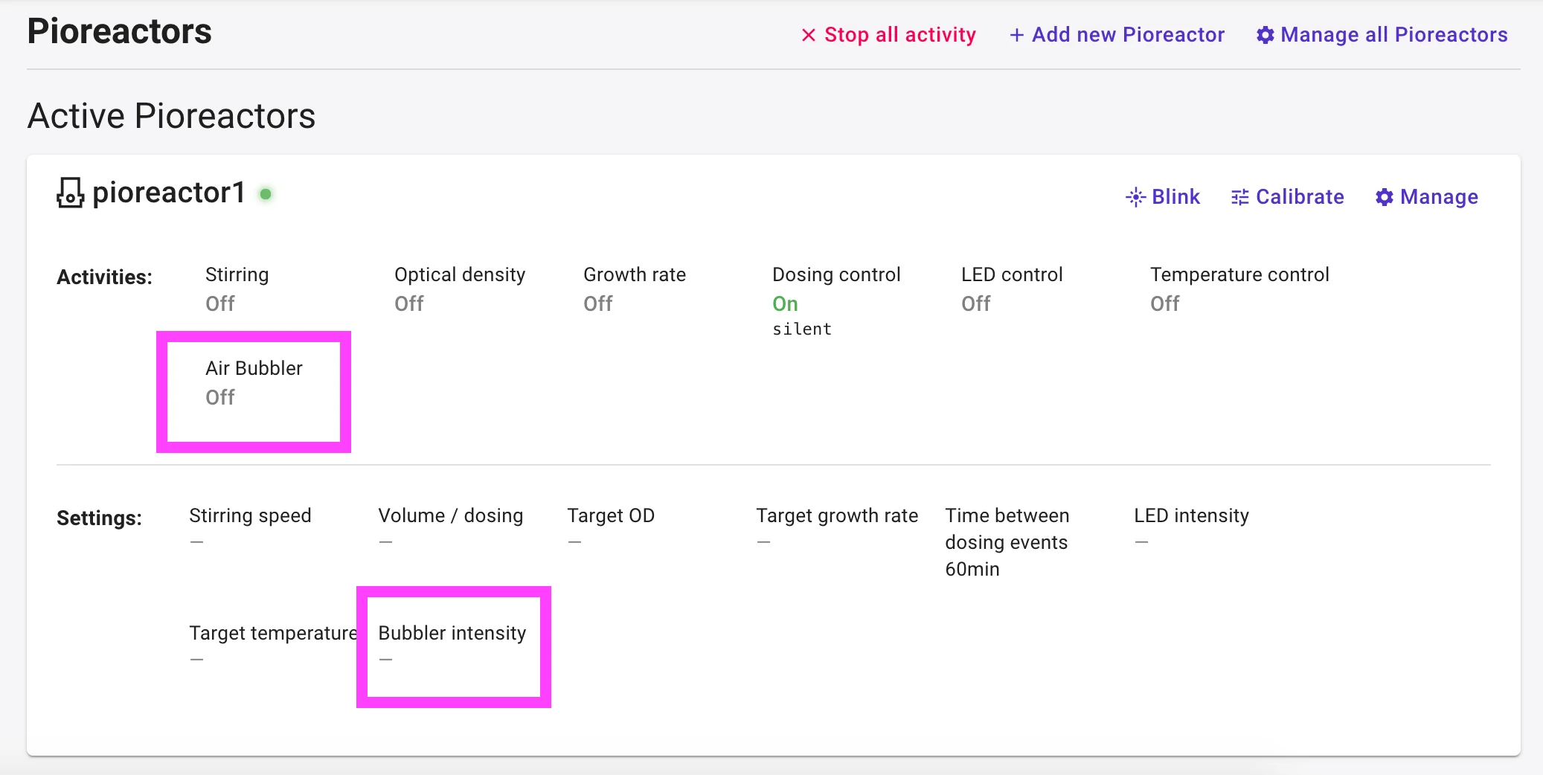
Task: Click the Target growth rate setting label
Action: pos(837,515)
